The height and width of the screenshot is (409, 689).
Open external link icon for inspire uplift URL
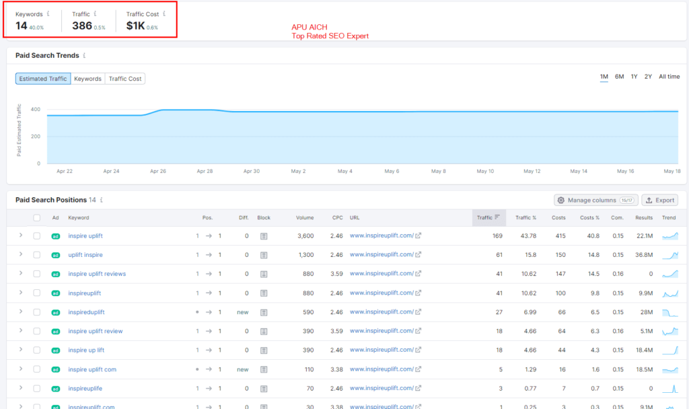point(419,236)
